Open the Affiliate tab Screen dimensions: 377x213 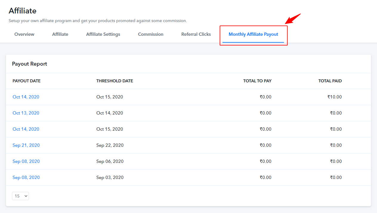tap(60, 34)
